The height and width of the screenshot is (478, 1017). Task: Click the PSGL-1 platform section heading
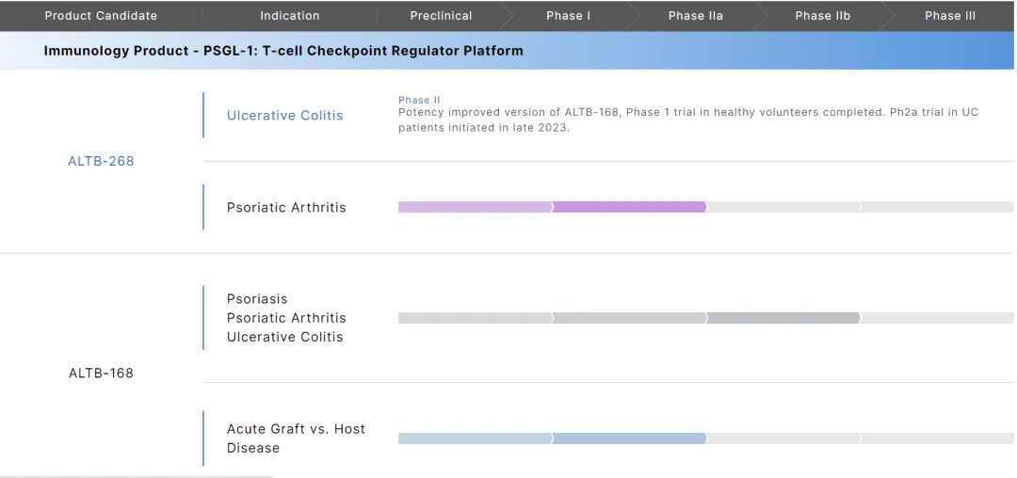[283, 51]
